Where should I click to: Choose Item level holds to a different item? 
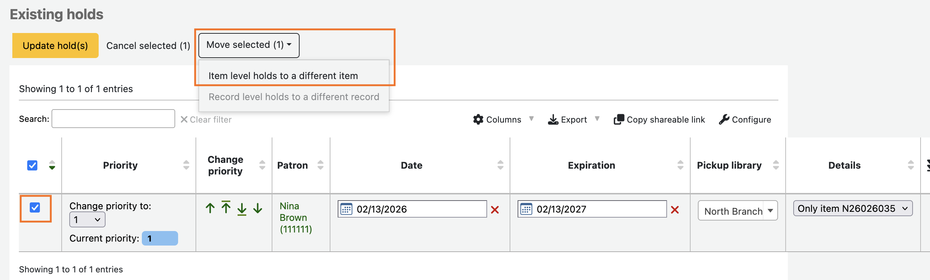click(x=283, y=76)
